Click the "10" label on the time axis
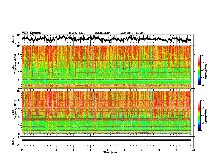This screenshot has height=168, width=218. 194,150
